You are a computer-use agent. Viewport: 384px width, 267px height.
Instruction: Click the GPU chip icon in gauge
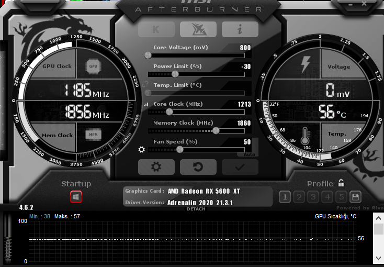(93, 66)
